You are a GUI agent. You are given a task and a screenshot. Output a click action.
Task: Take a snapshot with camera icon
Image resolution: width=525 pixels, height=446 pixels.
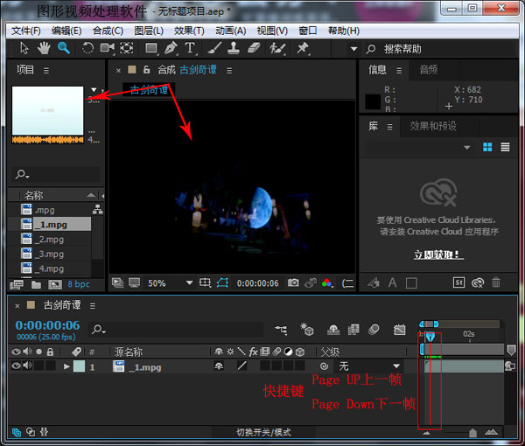click(x=293, y=282)
